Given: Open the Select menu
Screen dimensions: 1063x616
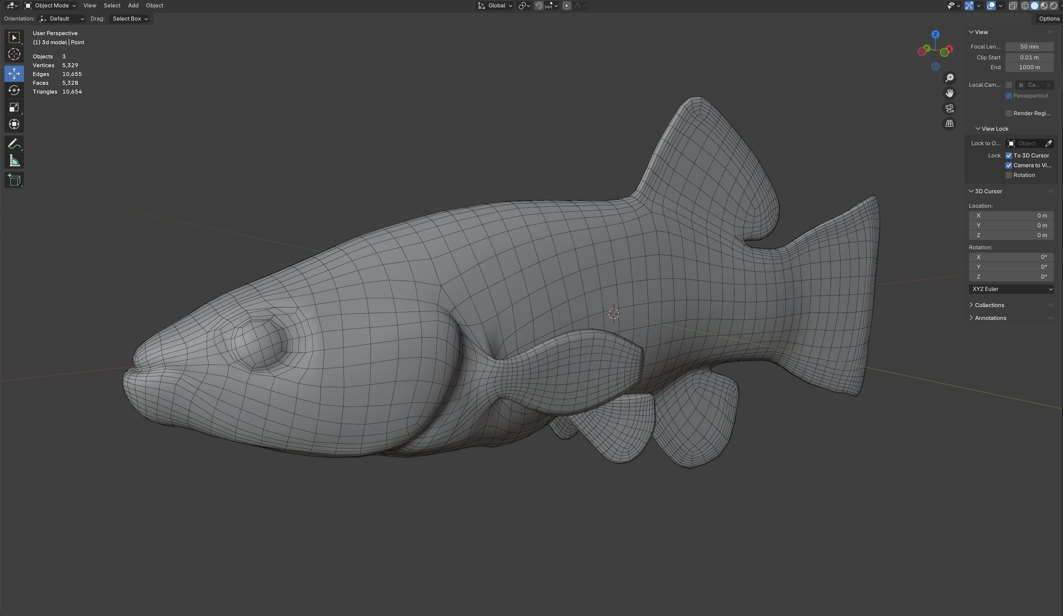Looking at the screenshot, I should (112, 5).
